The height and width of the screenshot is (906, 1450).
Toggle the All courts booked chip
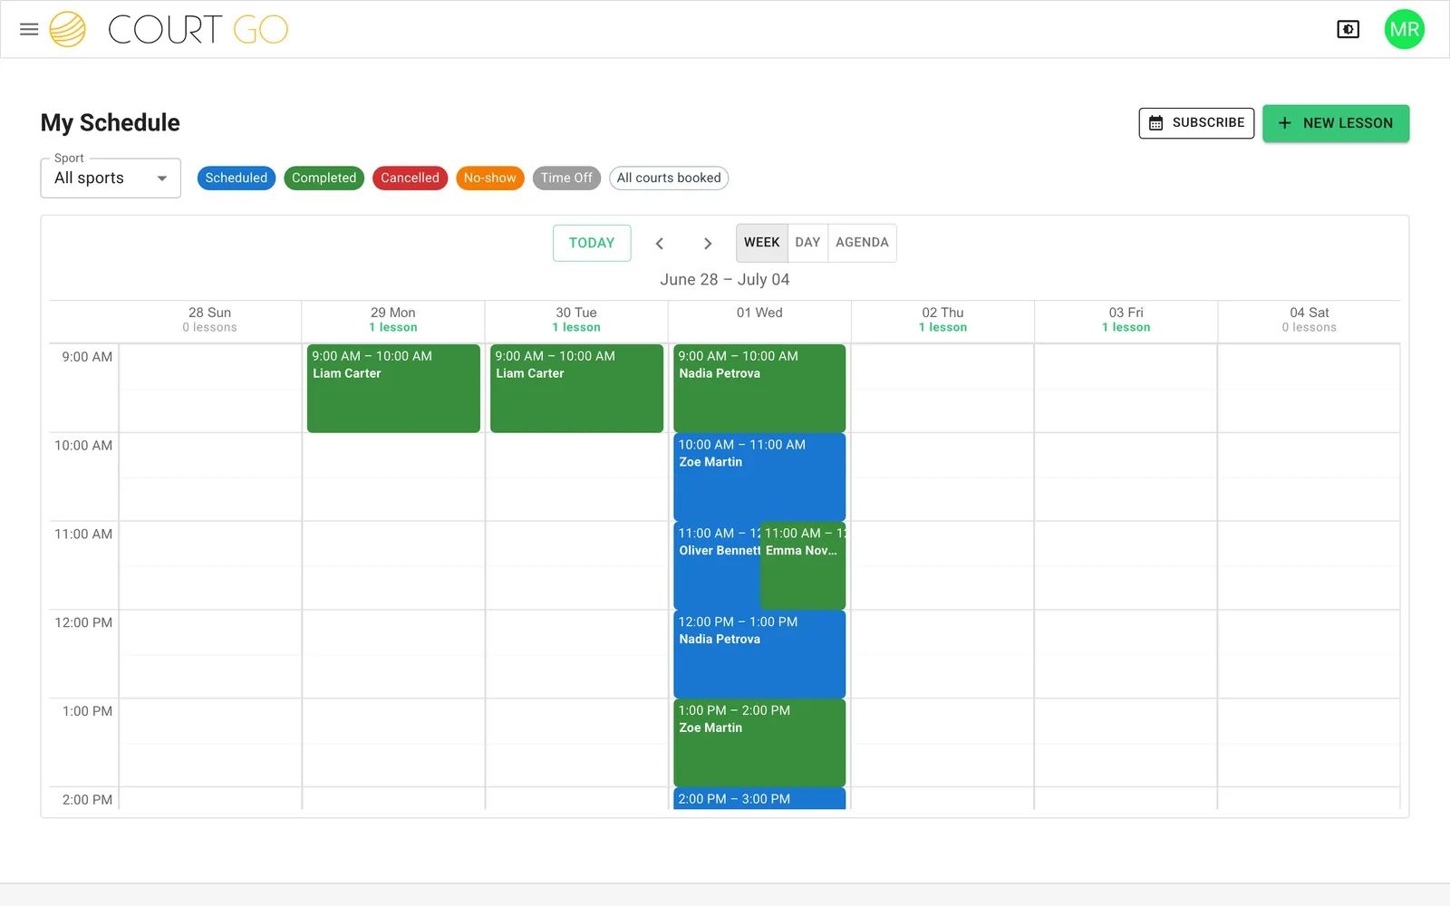(669, 178)
